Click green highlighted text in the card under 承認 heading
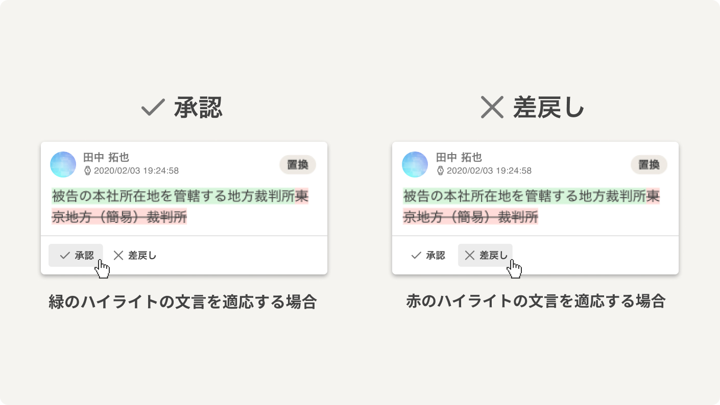This screenshot has width=720, height=405. (174, 196)
